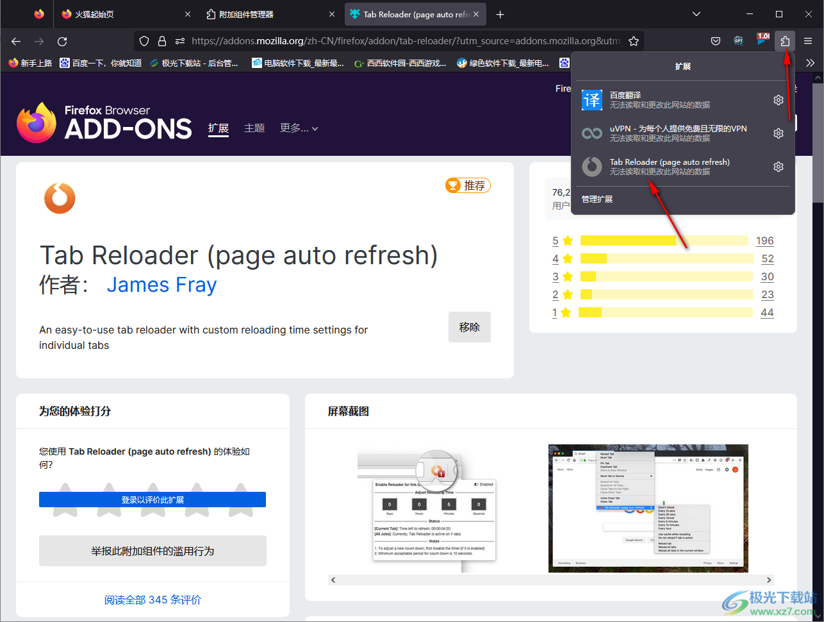824x622 pixels.
Task: Open 极光下载站 bookmark
Action: [194, 63]
